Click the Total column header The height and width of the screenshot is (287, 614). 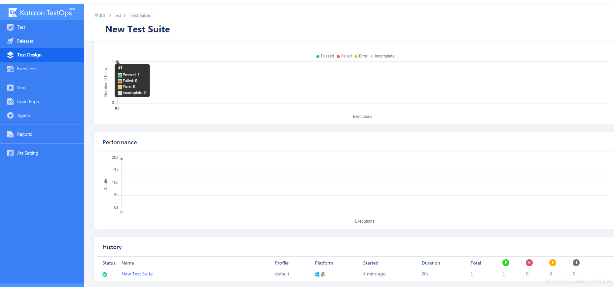476,263
